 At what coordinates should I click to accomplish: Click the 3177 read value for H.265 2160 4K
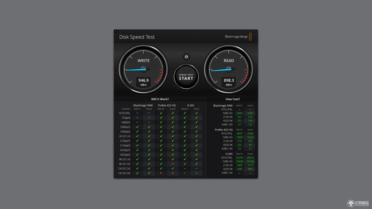point(250,165)
